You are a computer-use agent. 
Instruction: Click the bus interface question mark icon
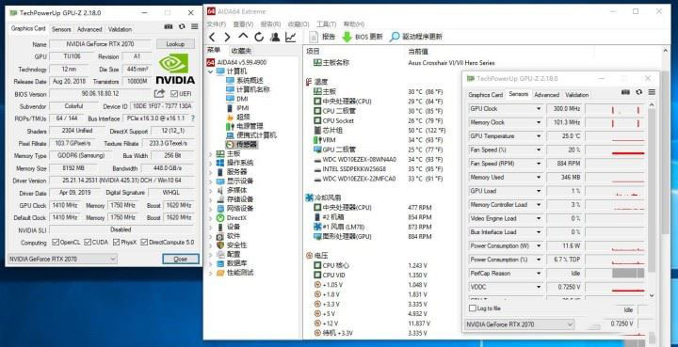coord(193,118)
